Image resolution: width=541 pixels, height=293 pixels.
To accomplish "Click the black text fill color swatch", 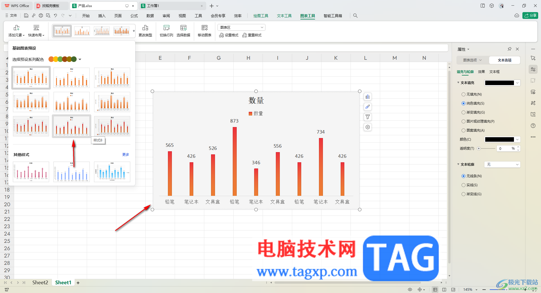I will tap(500, 83).
